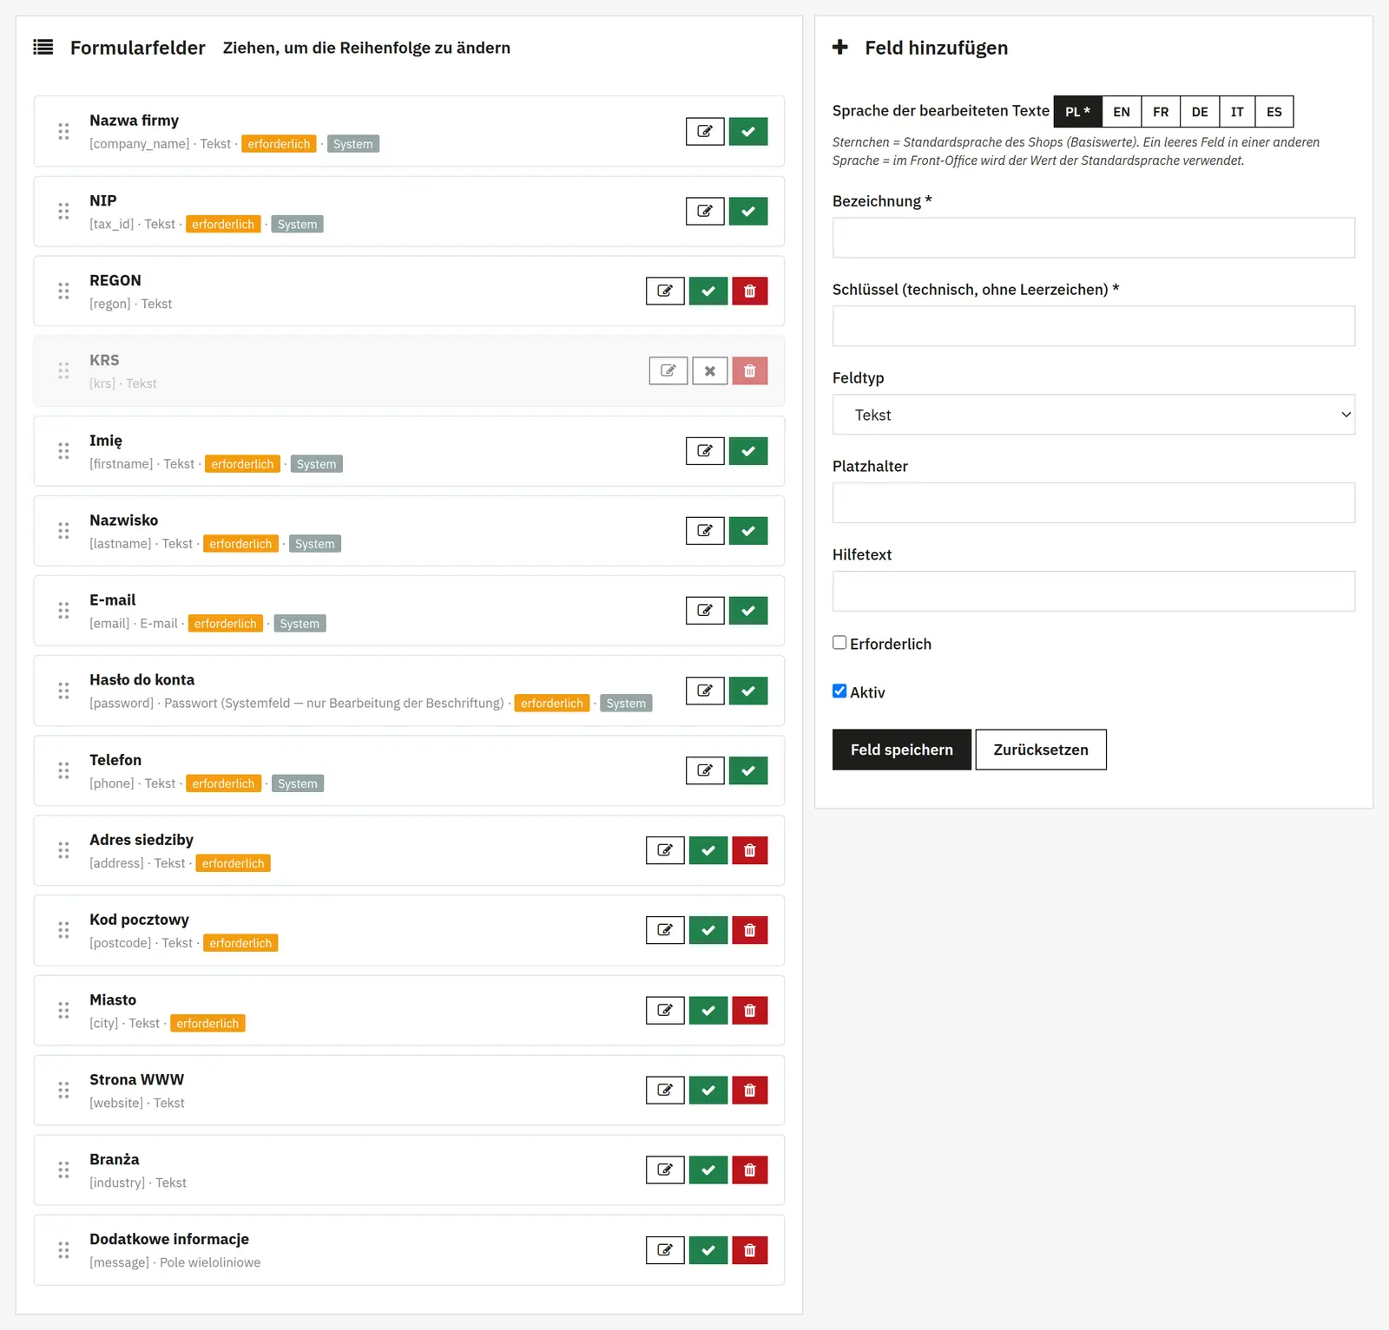Edit the Hasło do konta field
The image size is (1389, 1330).
pos(705,691)
